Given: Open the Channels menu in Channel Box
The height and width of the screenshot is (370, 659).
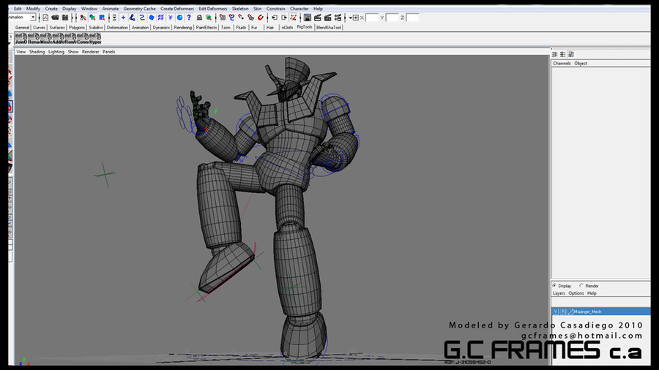Looking at the screenshot, I should (x=562, y=64).
